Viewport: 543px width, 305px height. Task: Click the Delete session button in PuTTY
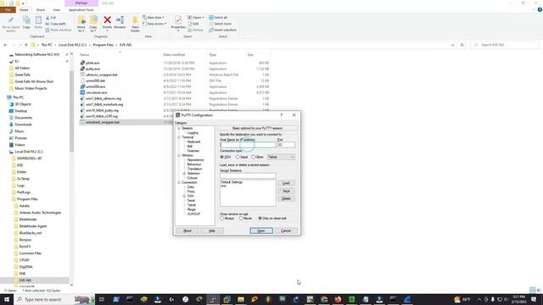click(x=286, y=198)
